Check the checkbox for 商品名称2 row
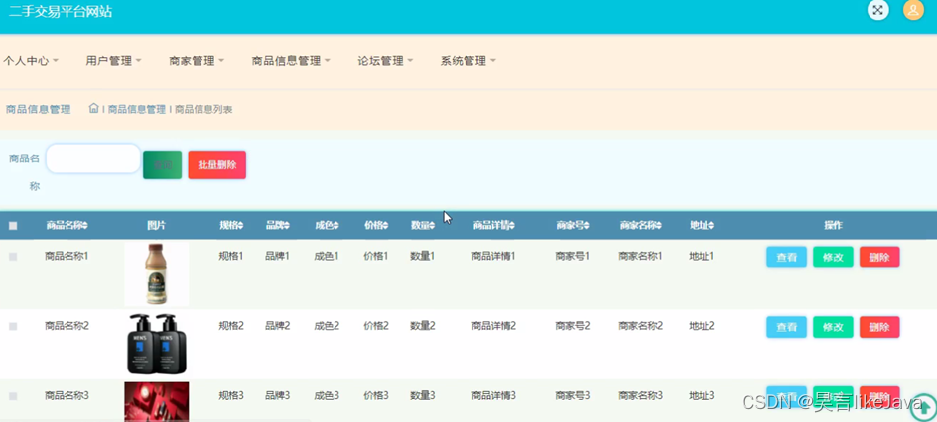 13,327
